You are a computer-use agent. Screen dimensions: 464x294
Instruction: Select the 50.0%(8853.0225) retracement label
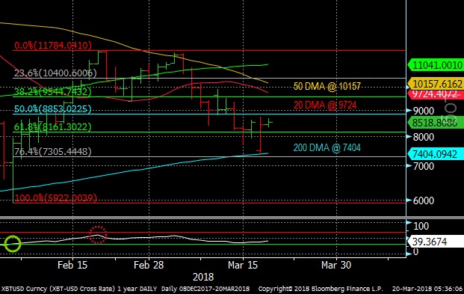[x=52, y=109]
